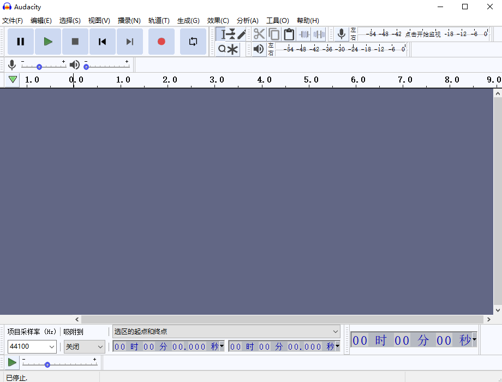Toggle the Envelope tool
Image resolution: width=502 pixels, height=382 pixels.
click(231, 34)
